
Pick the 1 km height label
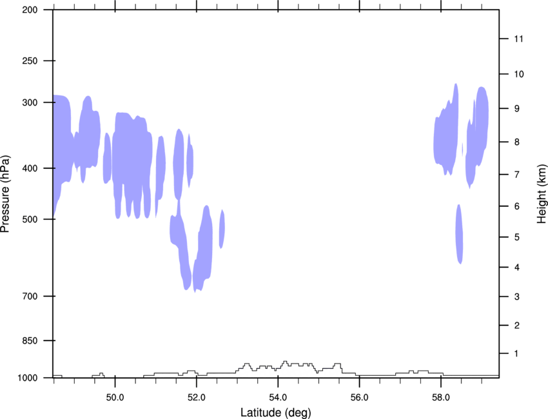[x=516, y=354]
